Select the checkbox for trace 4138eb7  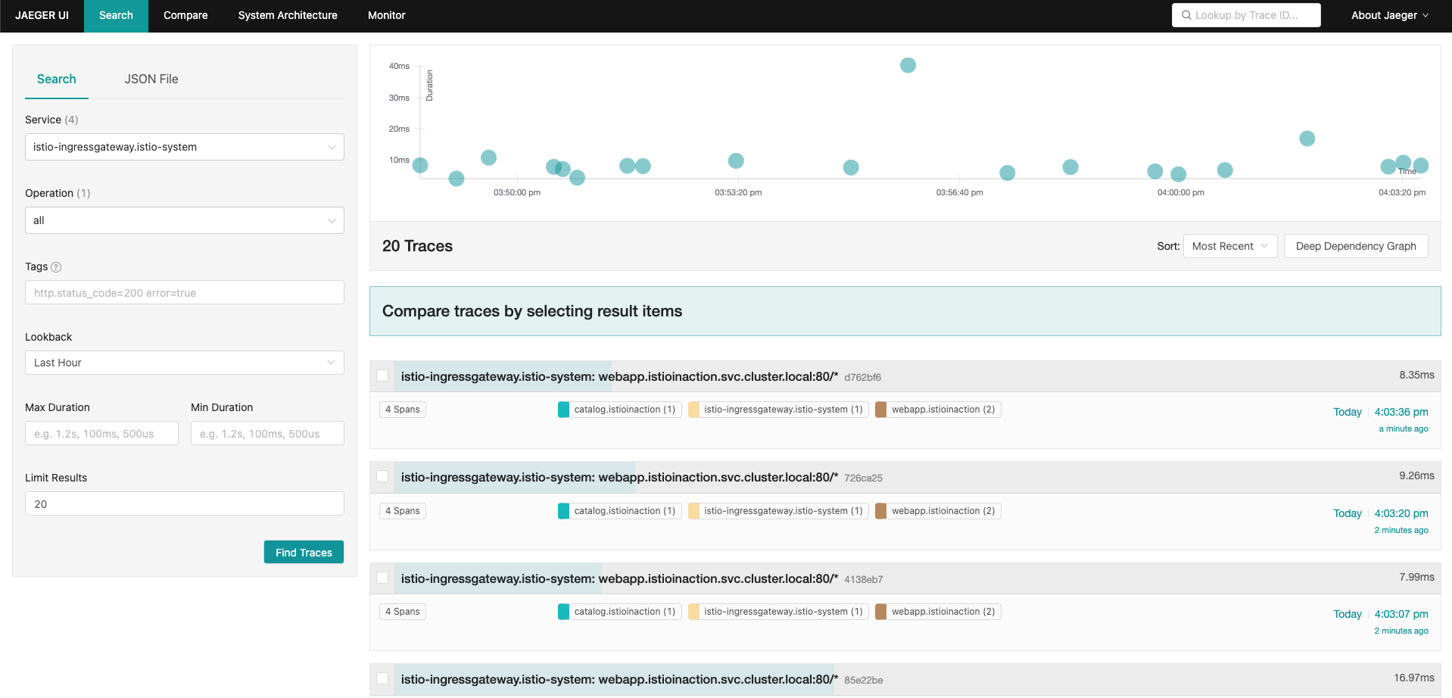tap(382, 578)
